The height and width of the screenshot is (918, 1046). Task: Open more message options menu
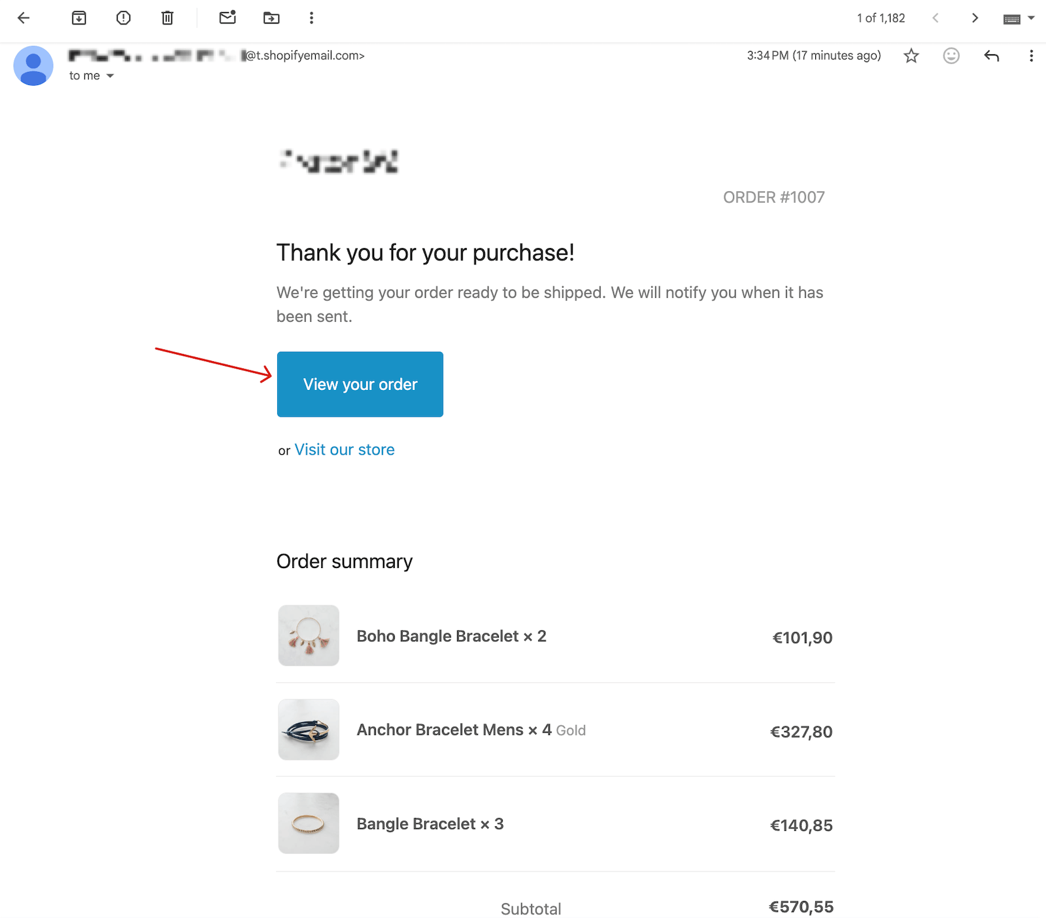point(1032,56)
